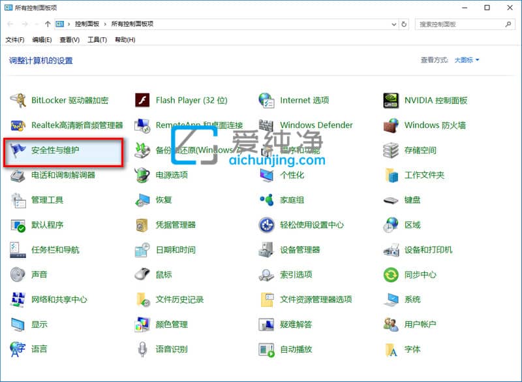Expand 查看方式 大图标 dropdown

467,60
